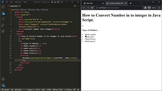Open the Extensions view
This screenshot has height=91, width=162.
click(3, 31)
